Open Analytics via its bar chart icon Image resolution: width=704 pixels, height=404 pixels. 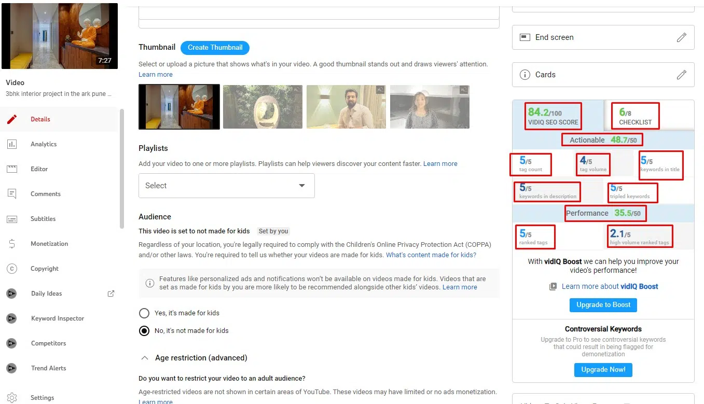[12, 144]
